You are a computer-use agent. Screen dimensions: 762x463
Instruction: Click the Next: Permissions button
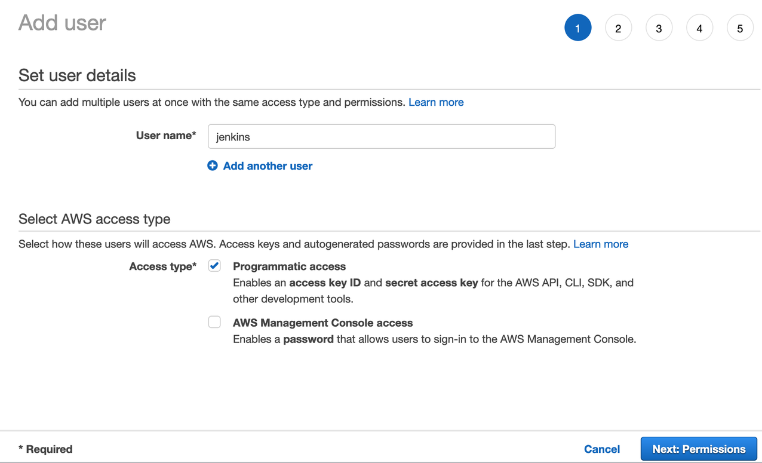[x=699, y=449]
